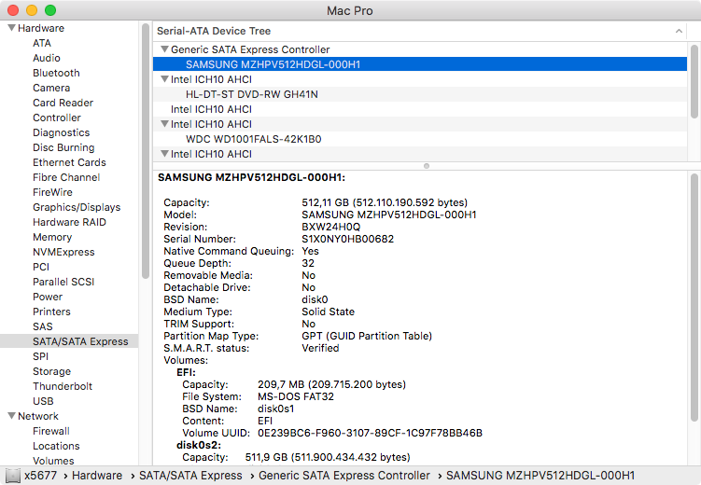Select PCI in sidebar
Image resolution: width=701 pixels, height=485 pixels.
pyautogui.click(x=41, y=267)
